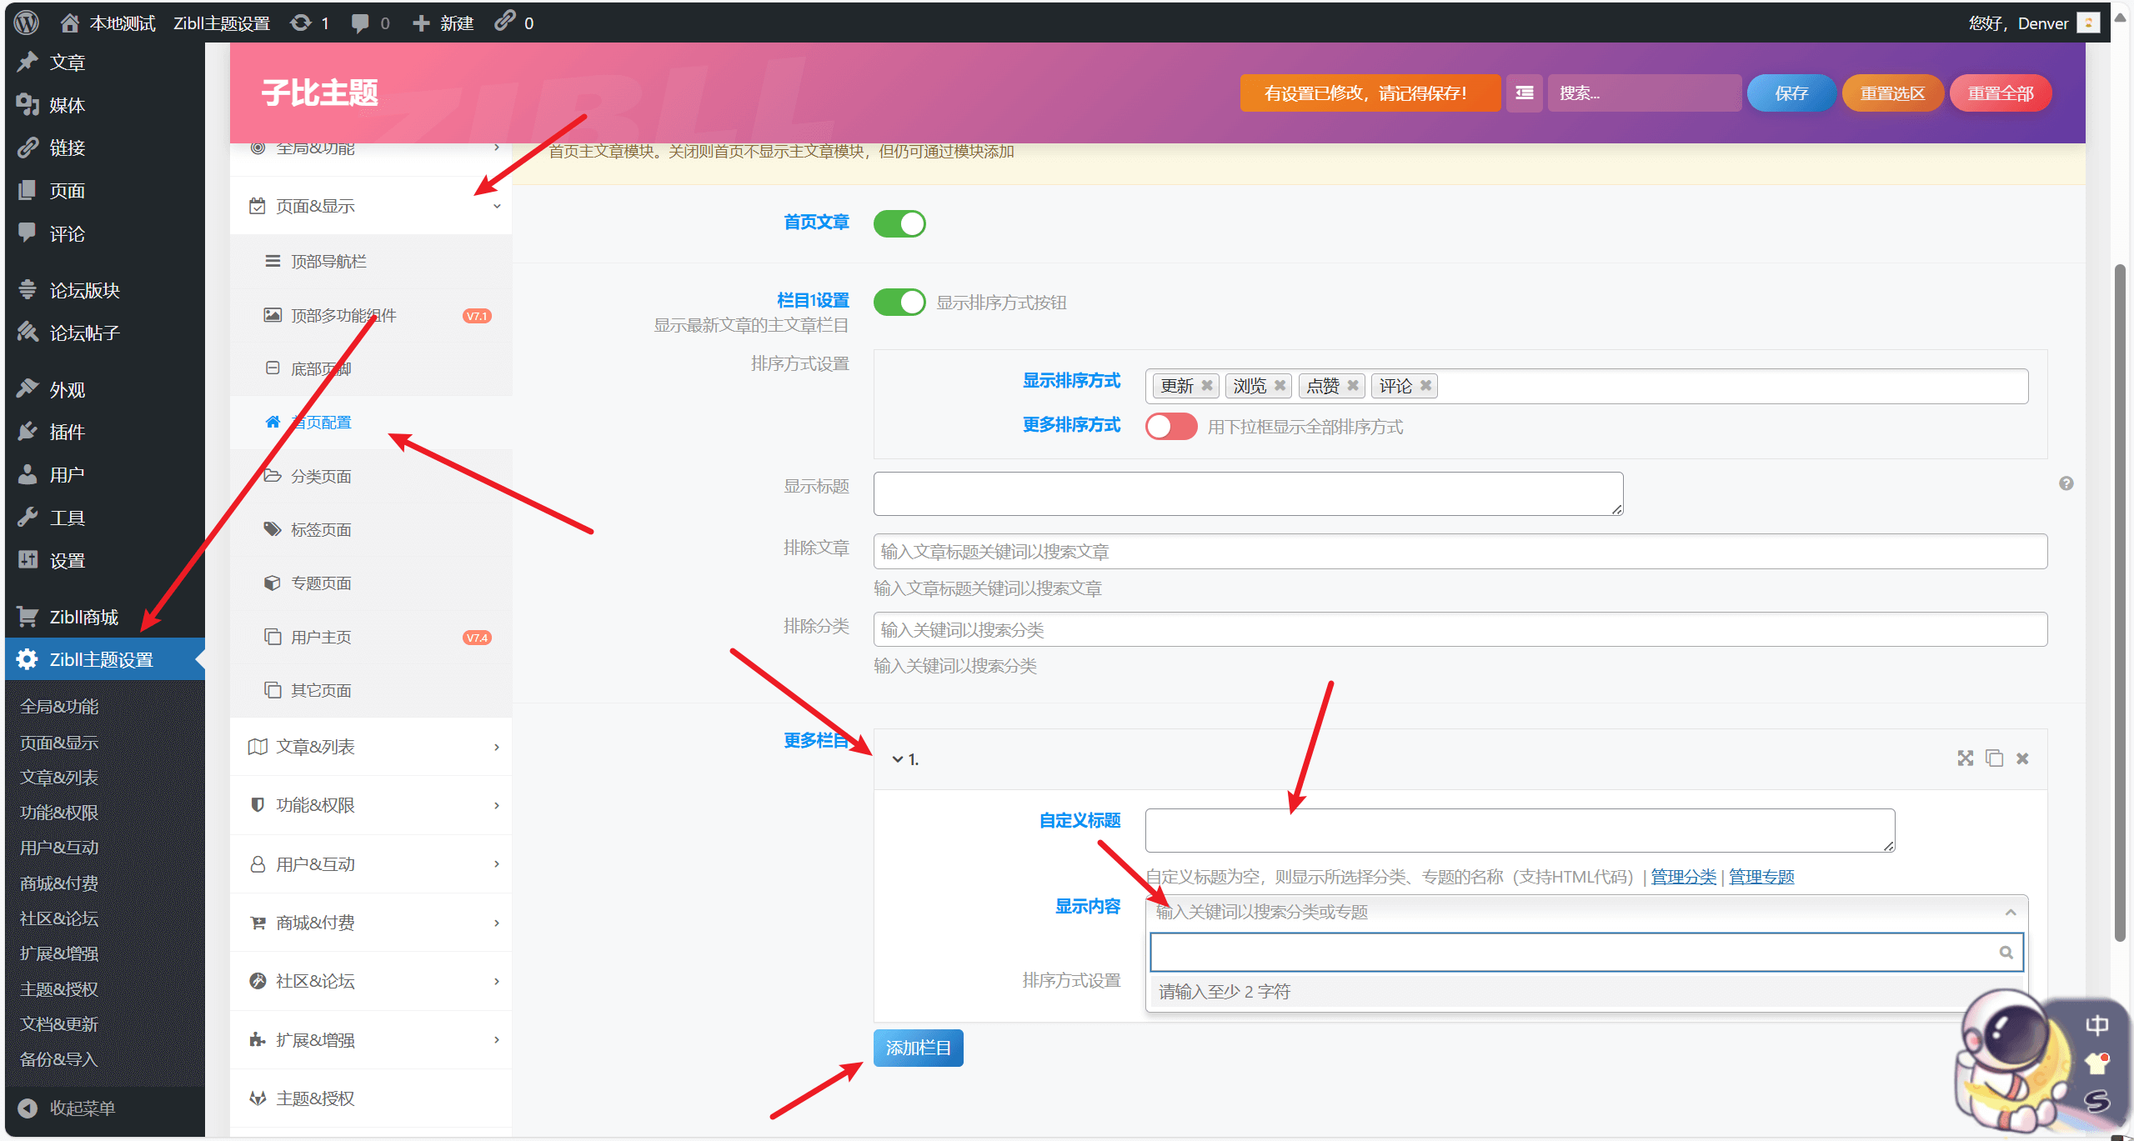This screenshot has width=2134, height=1141.
Task: Open 文章 posts menu
Action: click(x=105, y=63)
